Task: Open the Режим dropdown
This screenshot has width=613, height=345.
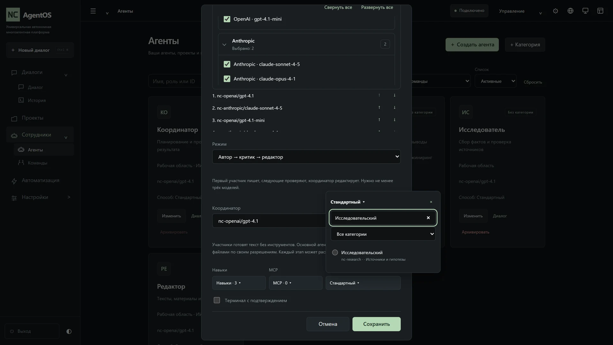Action: point(306,157)
